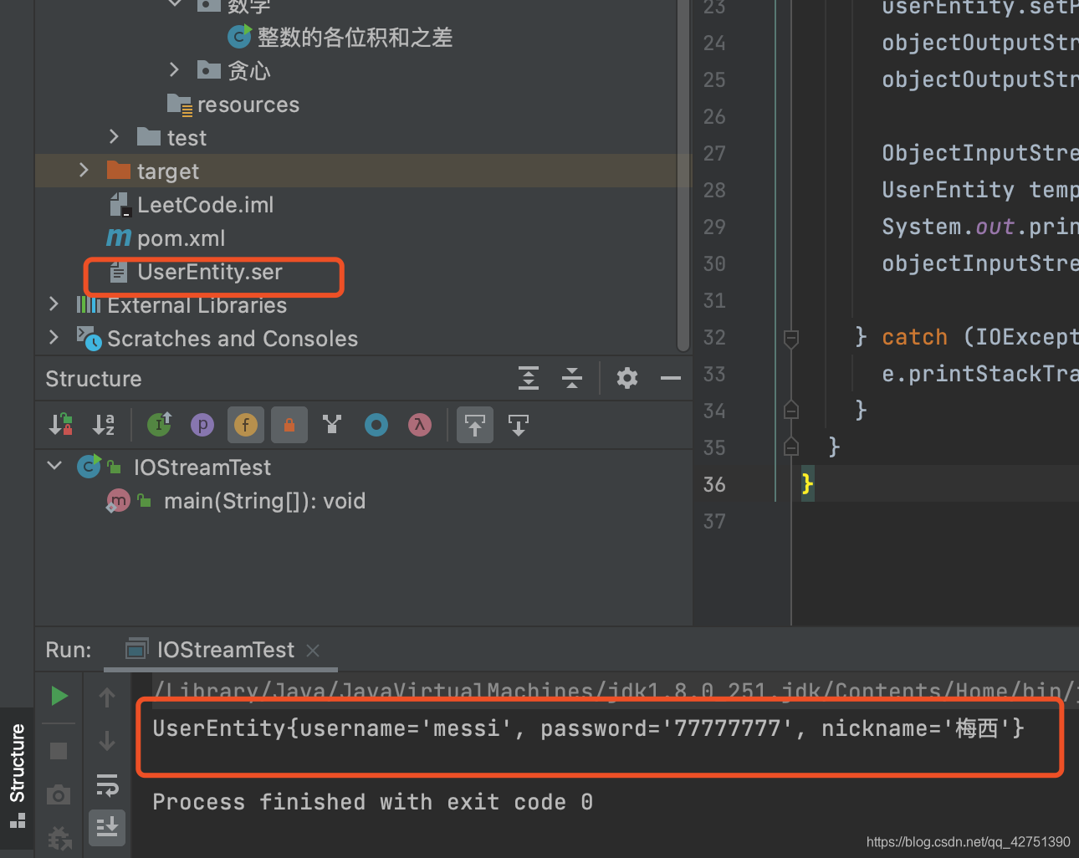1079x858 pixels.
Task: Click 'Process finished with exit code 0'
Action: (372, 802)
